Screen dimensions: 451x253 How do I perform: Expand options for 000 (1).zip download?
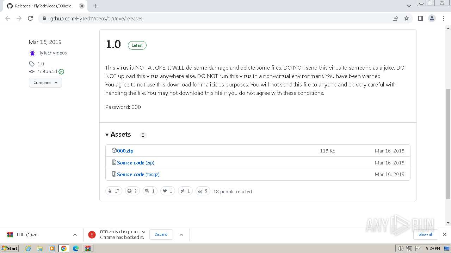point(75,234)
